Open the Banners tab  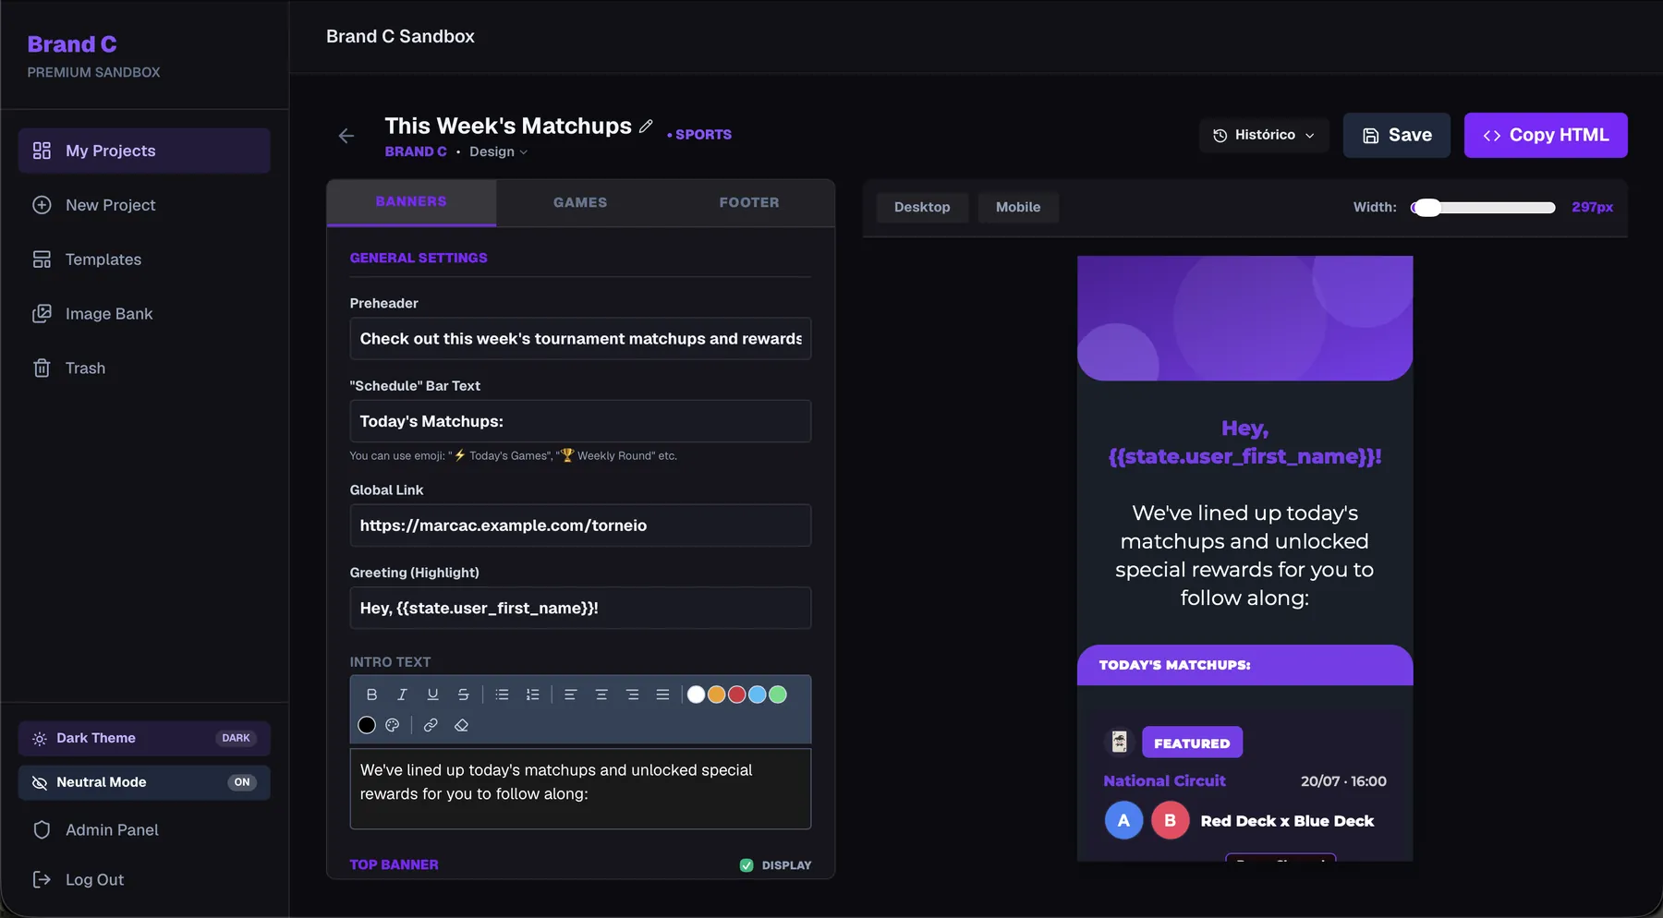411,202
